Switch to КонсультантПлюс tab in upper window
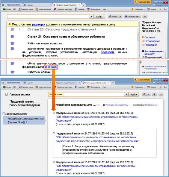 (14, 5)
